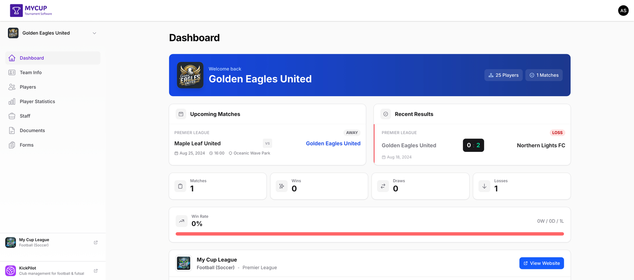The height and width of the screenshot is (280, 634).
Task: Open Team Info page
Action: [x=53, y=72]
